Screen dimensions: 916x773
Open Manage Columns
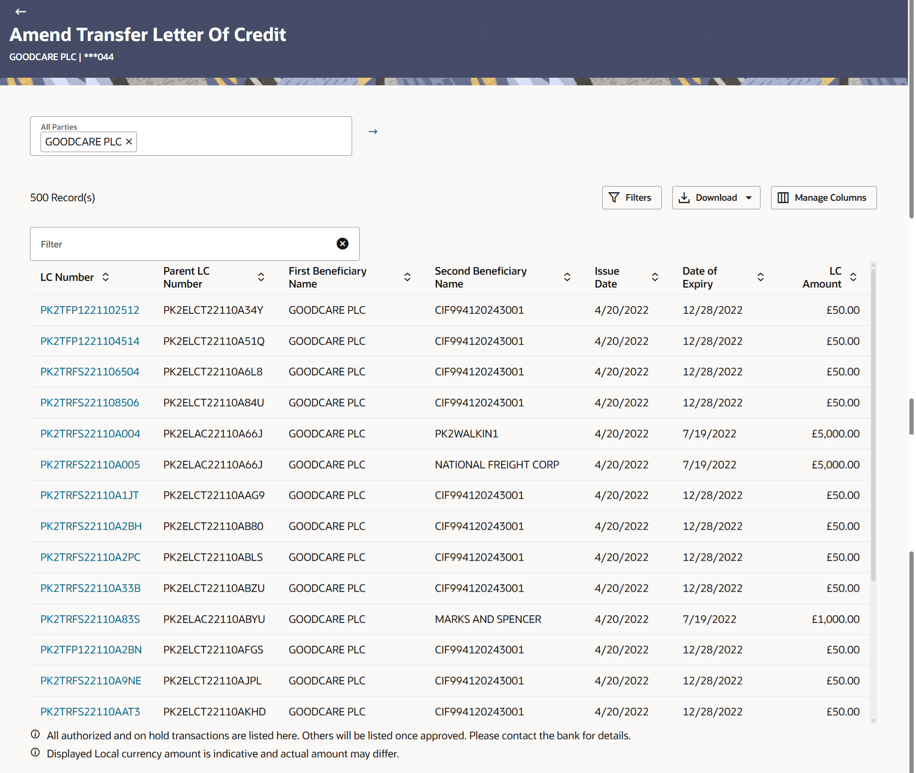pyautogui.click(x=823, y=197)
